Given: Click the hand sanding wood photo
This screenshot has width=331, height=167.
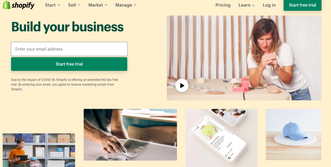Looking at the screenshot, I should point(130,135).
